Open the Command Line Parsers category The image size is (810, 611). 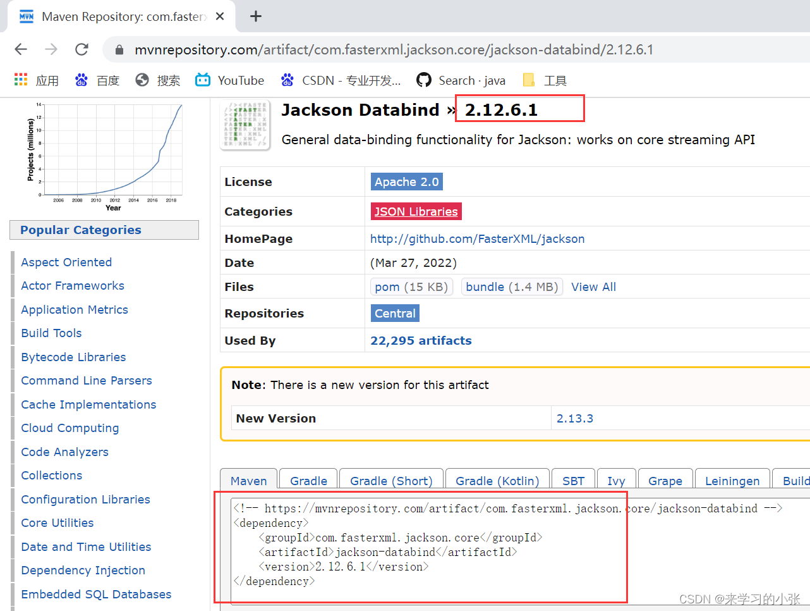87,381
